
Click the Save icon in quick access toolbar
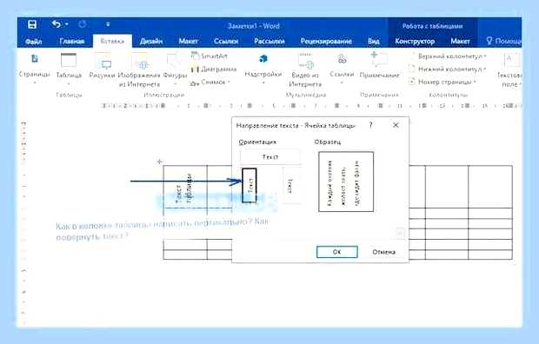[x=32, y=24]
